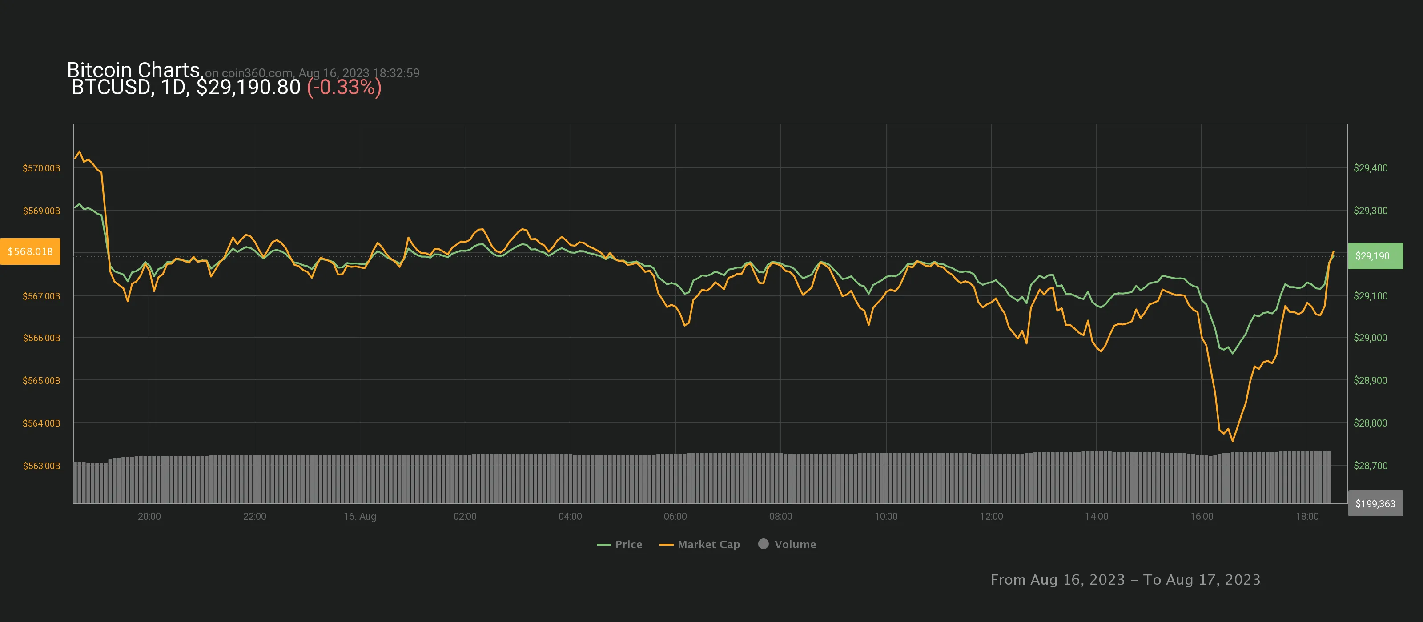
Task: Click the 20:00 time axis label
Action: pyautogui.click(x=149, y=517)
